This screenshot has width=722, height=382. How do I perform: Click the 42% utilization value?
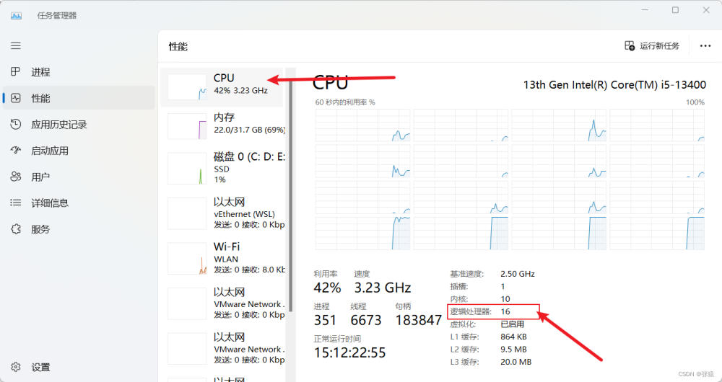tap(327, 288)
